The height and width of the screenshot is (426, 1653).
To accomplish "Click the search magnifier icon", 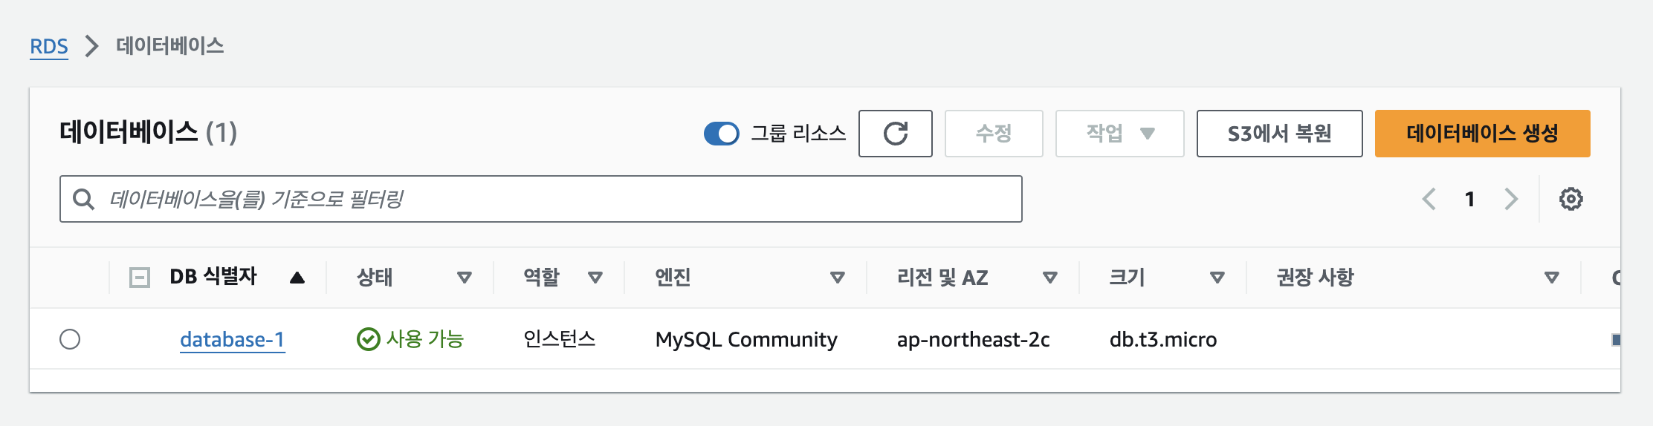I will (83, 199).
